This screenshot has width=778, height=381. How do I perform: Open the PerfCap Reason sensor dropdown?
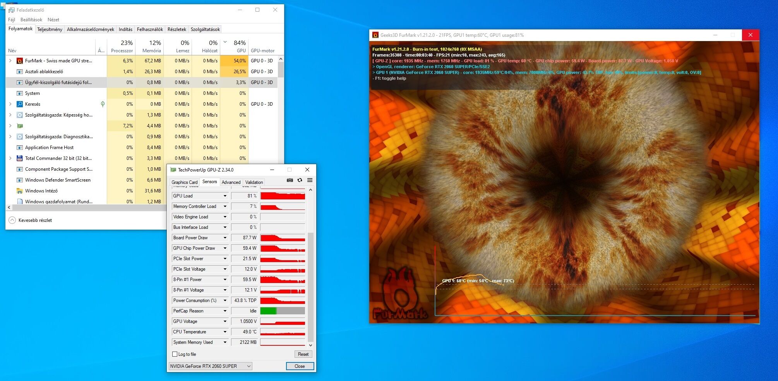[225, 311]
